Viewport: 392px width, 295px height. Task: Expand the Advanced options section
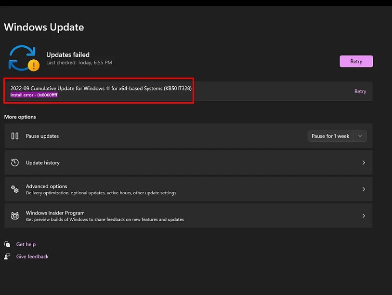coord(364,189)
